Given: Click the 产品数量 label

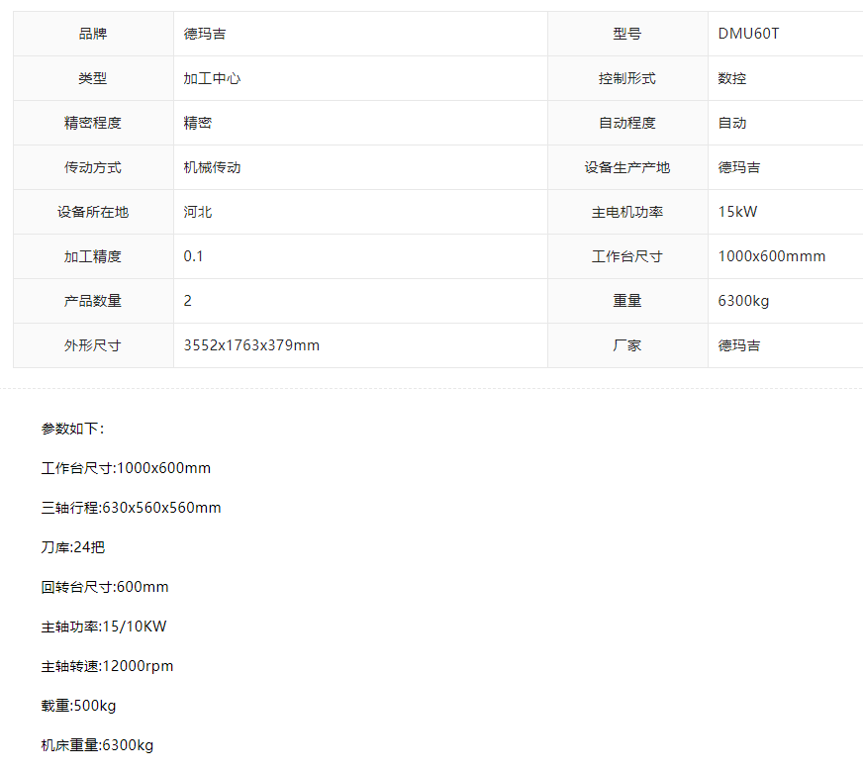Looking at the screenshot, I should [x=93, y=301].
